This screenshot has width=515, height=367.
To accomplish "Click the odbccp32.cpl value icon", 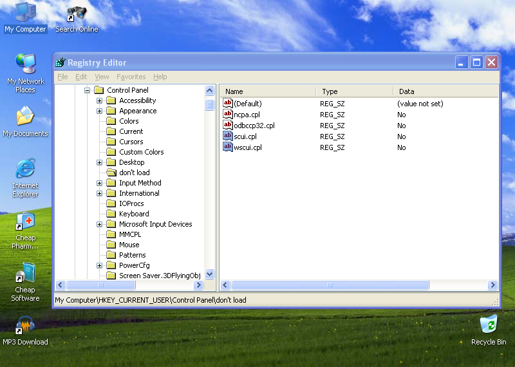I will point(228,125).
